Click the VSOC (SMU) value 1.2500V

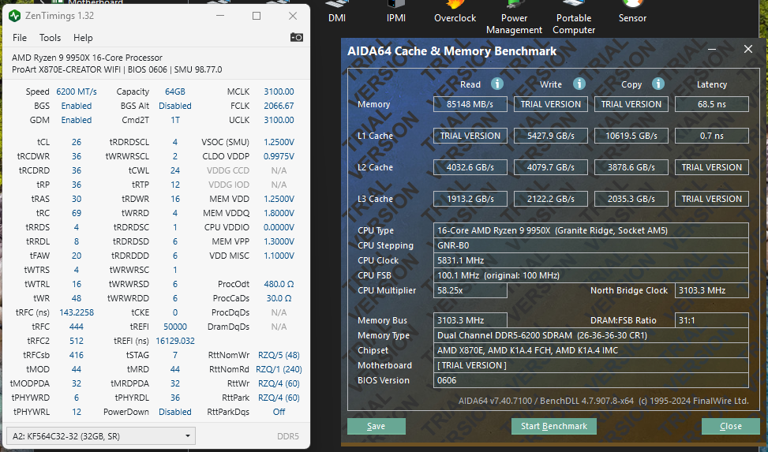(279, 142)
